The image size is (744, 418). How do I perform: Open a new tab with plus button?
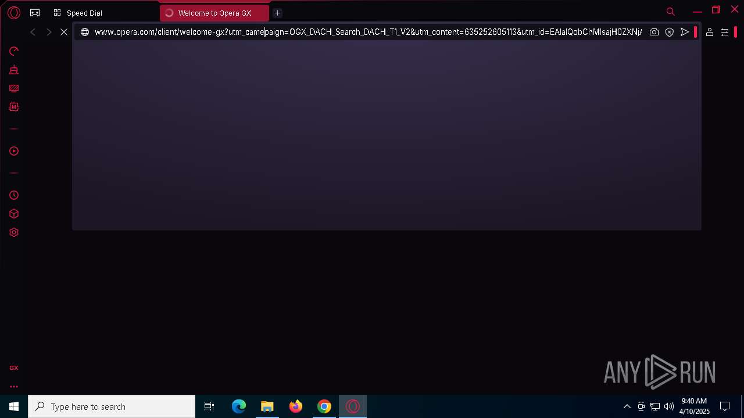point(277,13)
